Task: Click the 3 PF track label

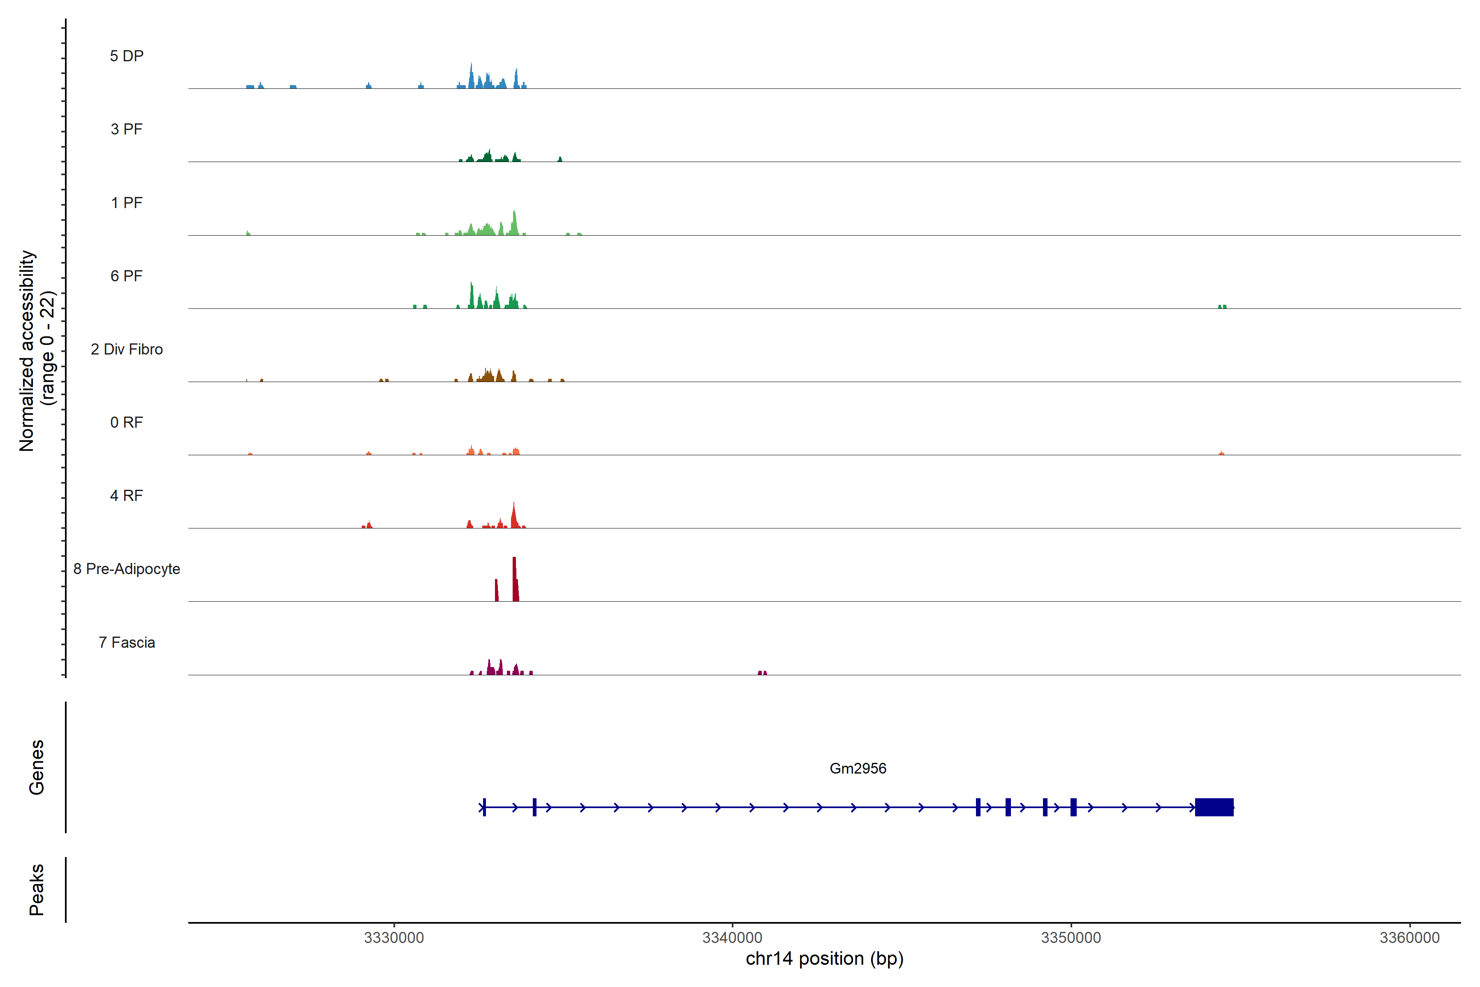Action: click(x=127, y=129)
